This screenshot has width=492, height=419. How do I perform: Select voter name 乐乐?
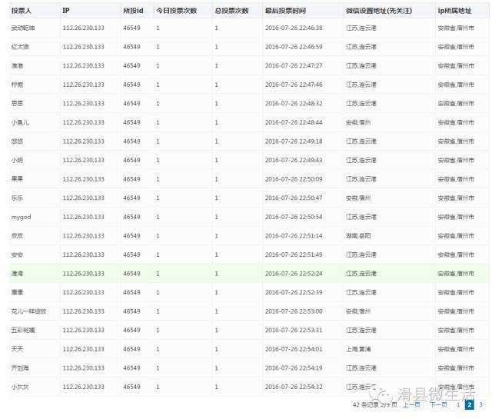17,198
